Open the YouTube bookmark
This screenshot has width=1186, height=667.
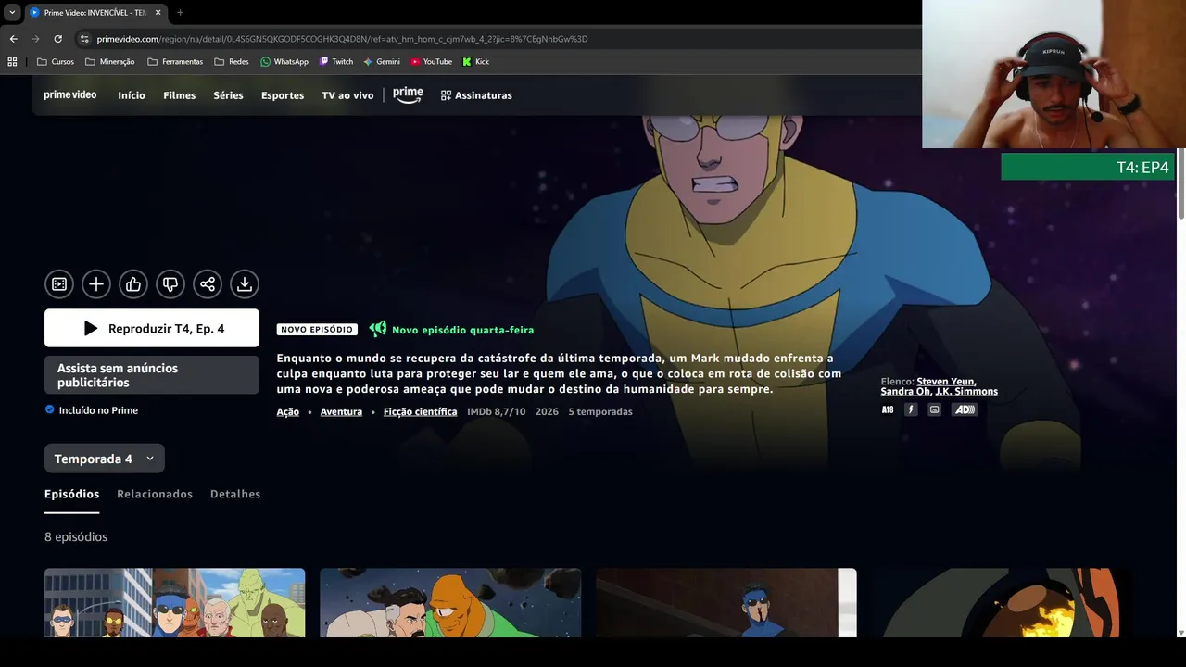431,62
